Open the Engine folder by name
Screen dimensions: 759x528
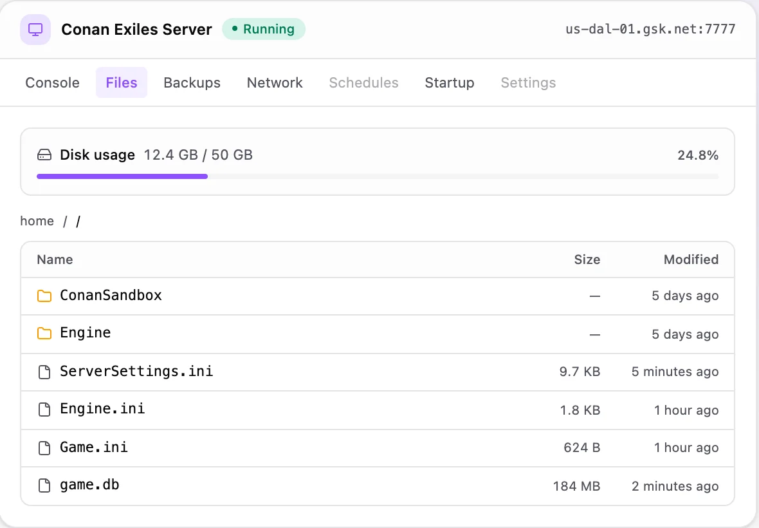tap(85, 333)
